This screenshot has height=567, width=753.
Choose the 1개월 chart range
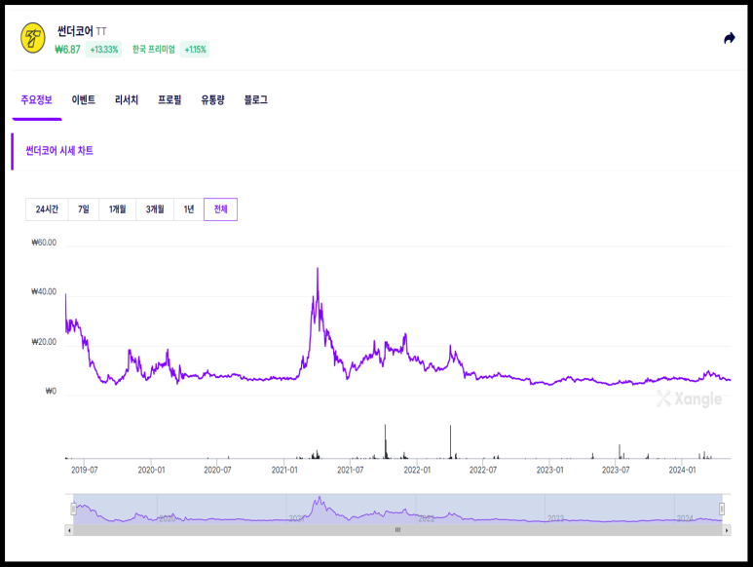(117, 209)
